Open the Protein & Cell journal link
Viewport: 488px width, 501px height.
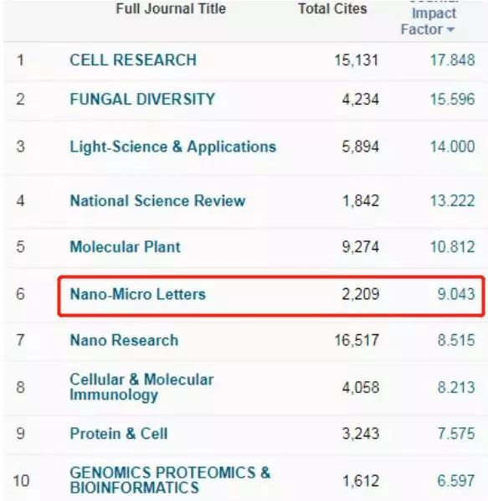[x=118, y=434]
